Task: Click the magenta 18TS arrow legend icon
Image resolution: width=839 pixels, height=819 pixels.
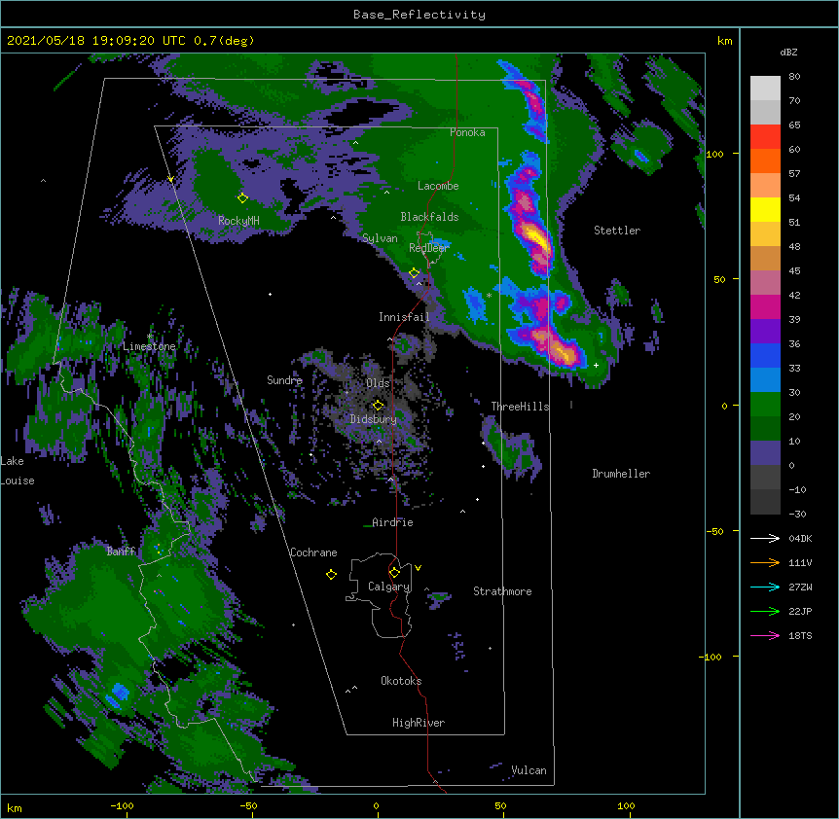Action: point(765,635)
